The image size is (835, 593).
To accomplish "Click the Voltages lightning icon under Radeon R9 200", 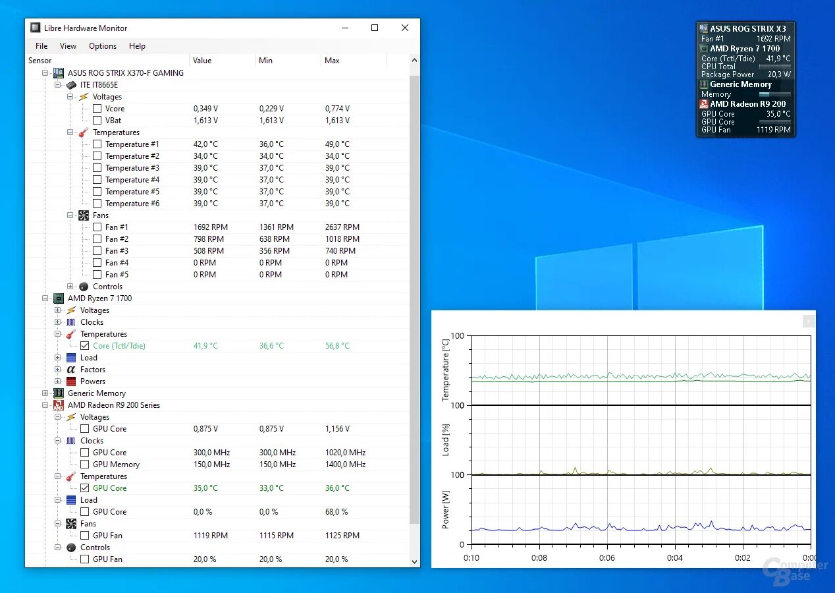I will tap(71, 417).
